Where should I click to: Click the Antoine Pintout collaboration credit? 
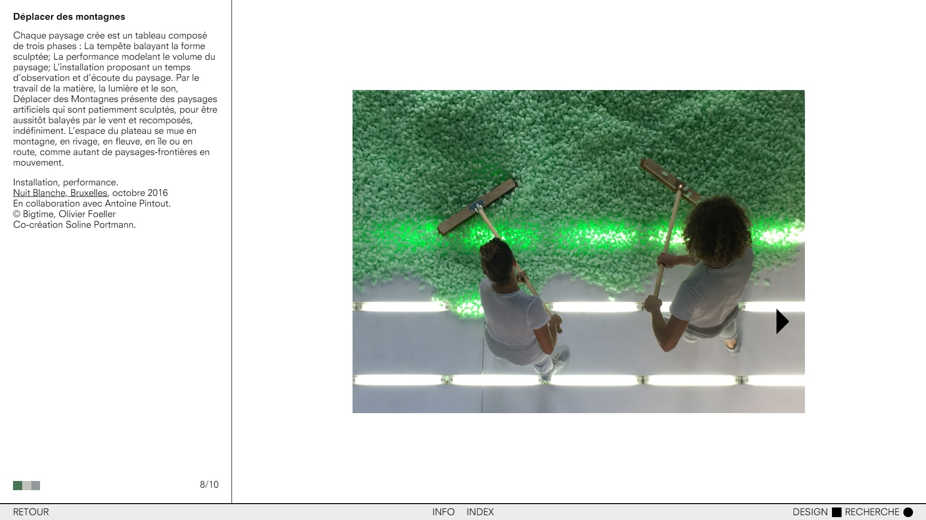(92, 204)
